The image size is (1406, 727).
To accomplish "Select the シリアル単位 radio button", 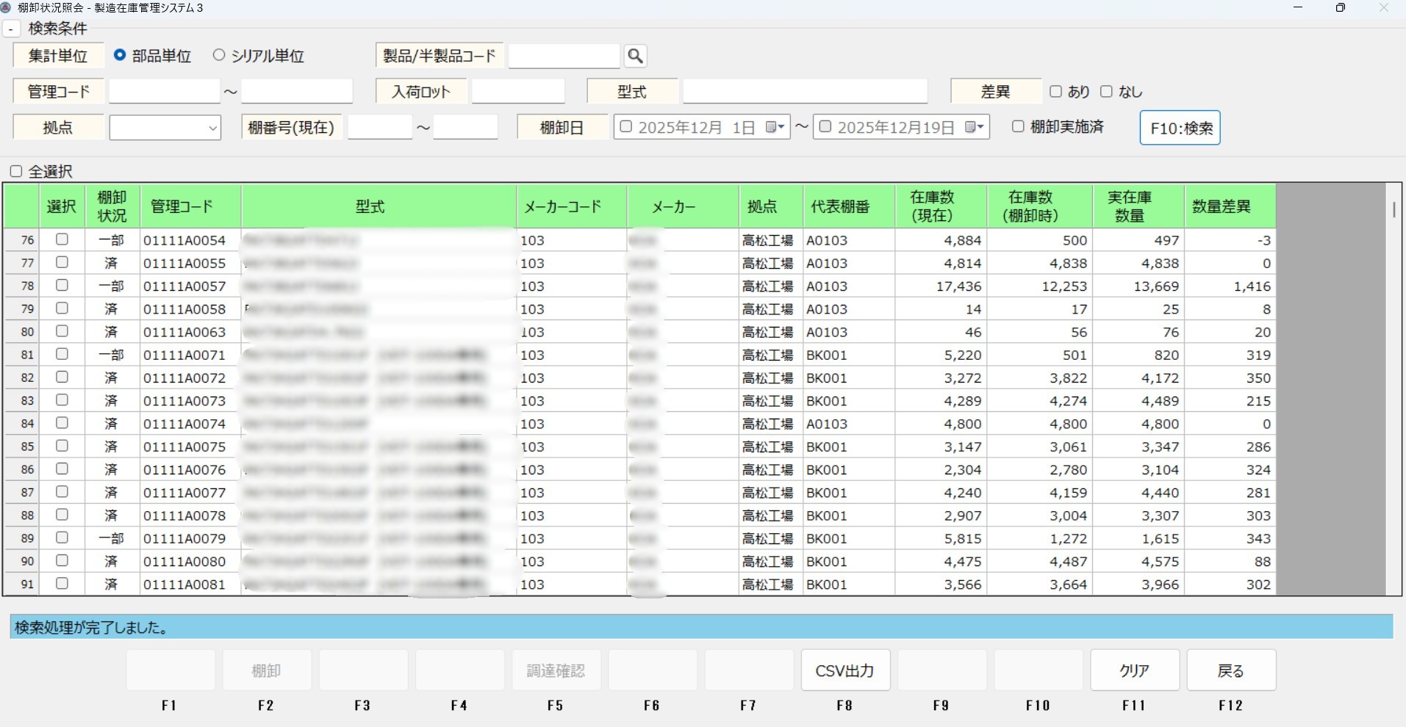I will (x=219, y=55).
